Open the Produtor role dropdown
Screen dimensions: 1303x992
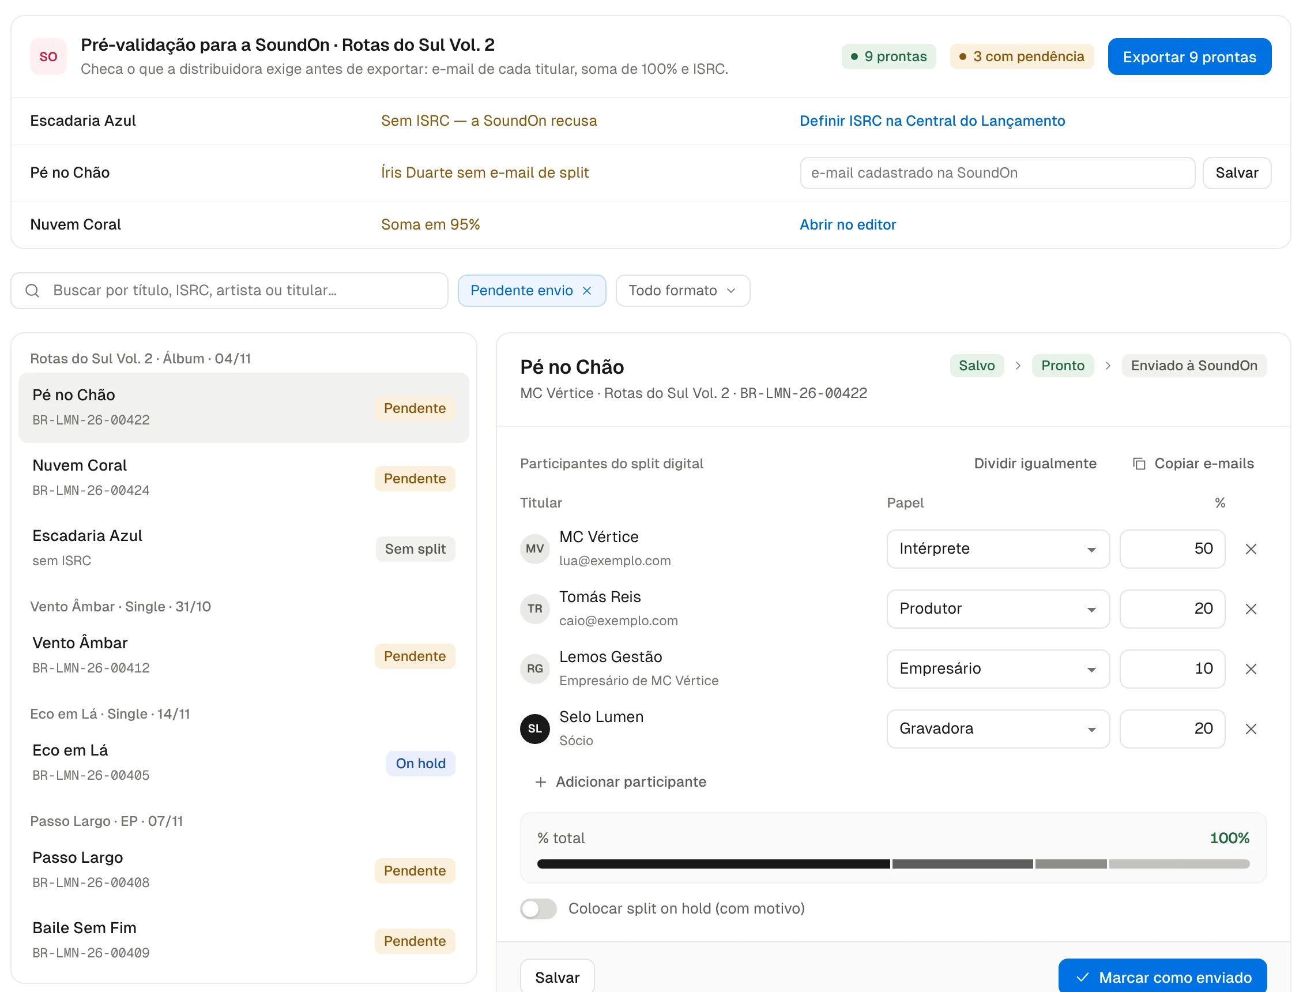coord(998,609)
